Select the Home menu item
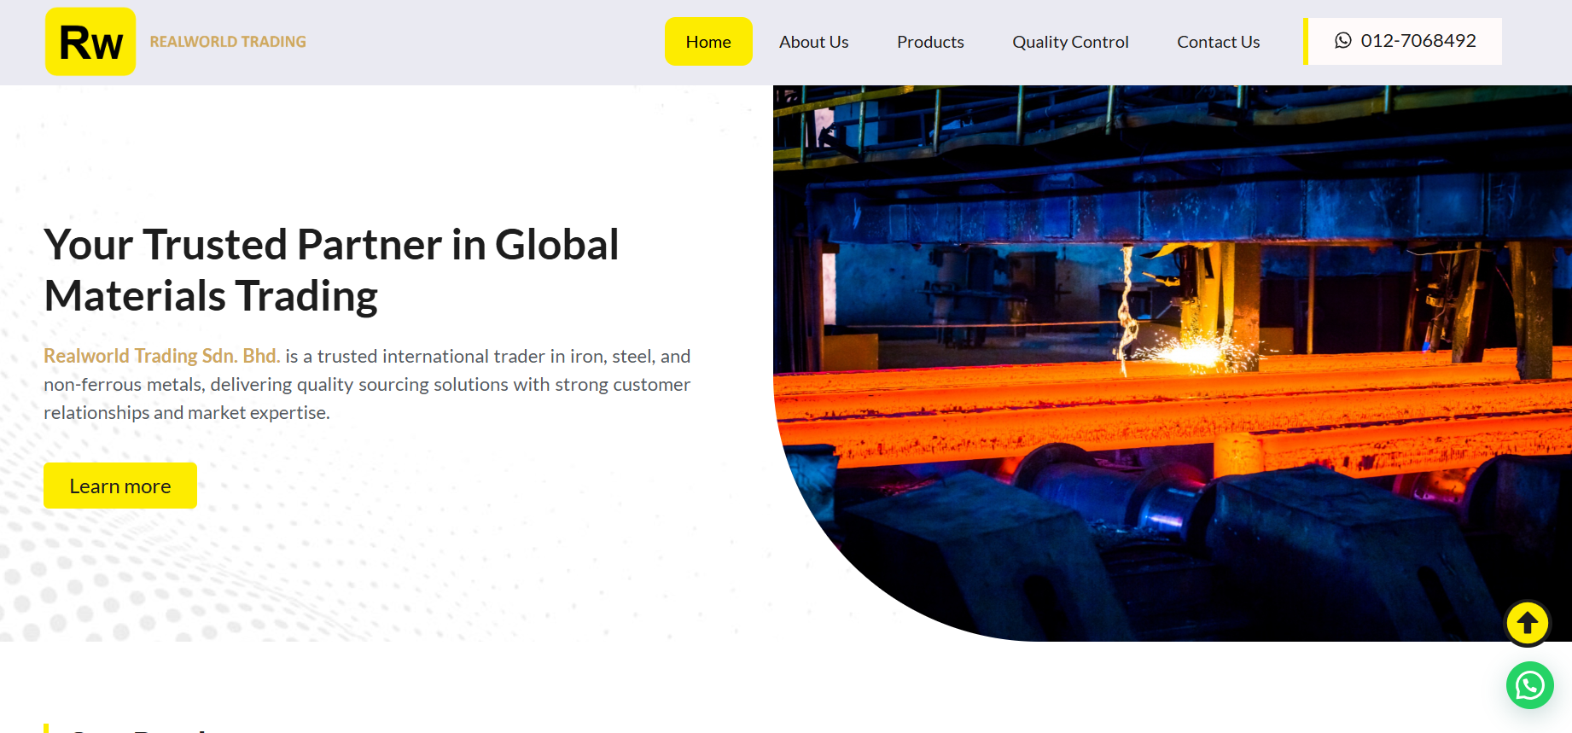Screen dimensions: 1572x733 pos(708,42)
